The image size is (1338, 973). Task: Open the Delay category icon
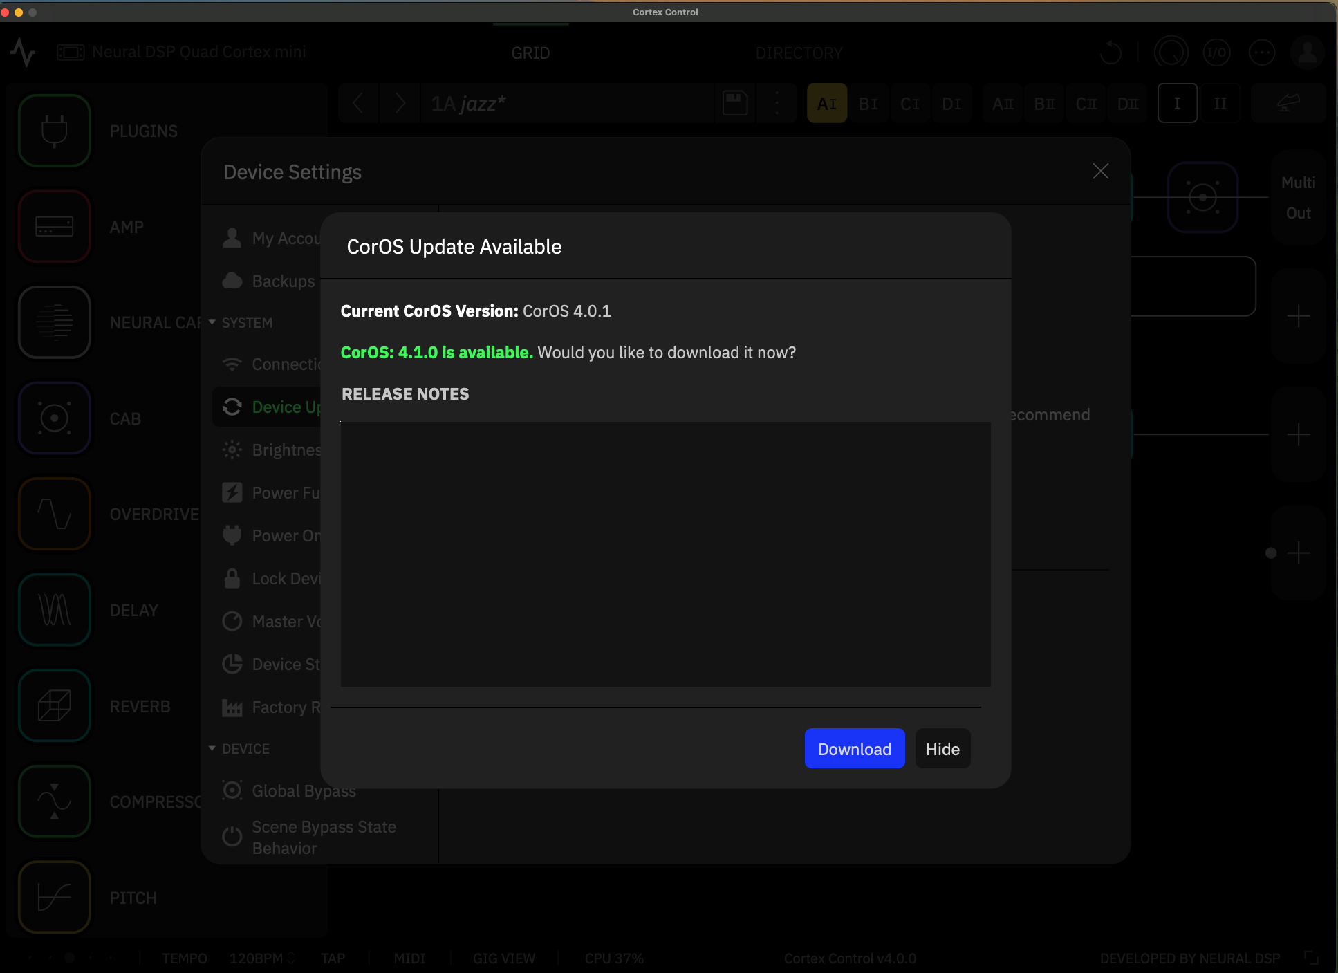(x=55, y=610)
